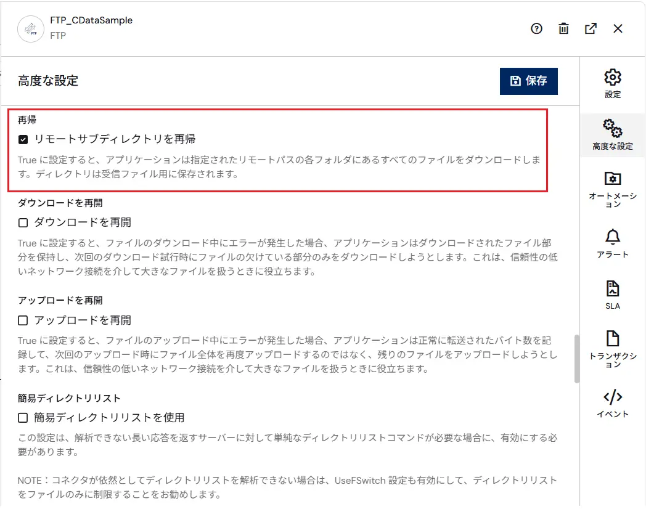Delete the connector using trash icon
The height and width of the screenshot is (509, 646).
tap(563, 29)
